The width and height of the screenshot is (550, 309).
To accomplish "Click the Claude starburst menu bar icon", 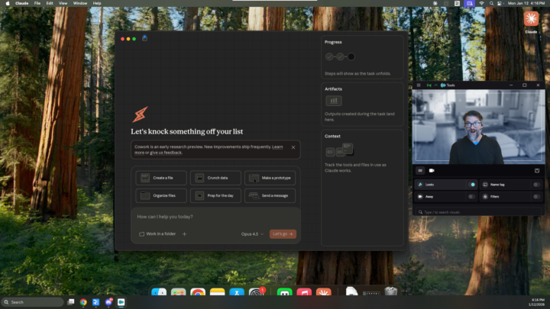I will (x=435, y=3).
